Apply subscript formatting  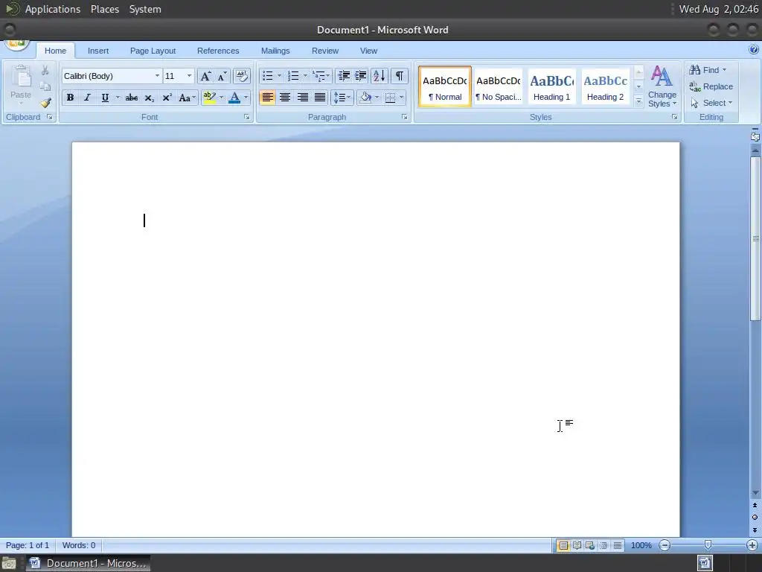pos(149,98)
